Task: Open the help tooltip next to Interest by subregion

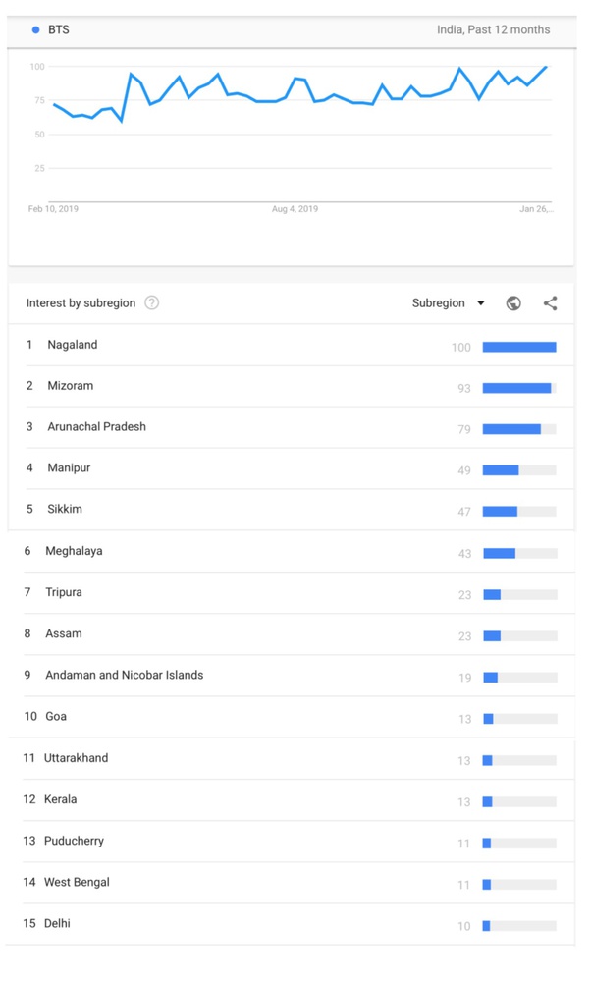Action: (x=151, y=303)
